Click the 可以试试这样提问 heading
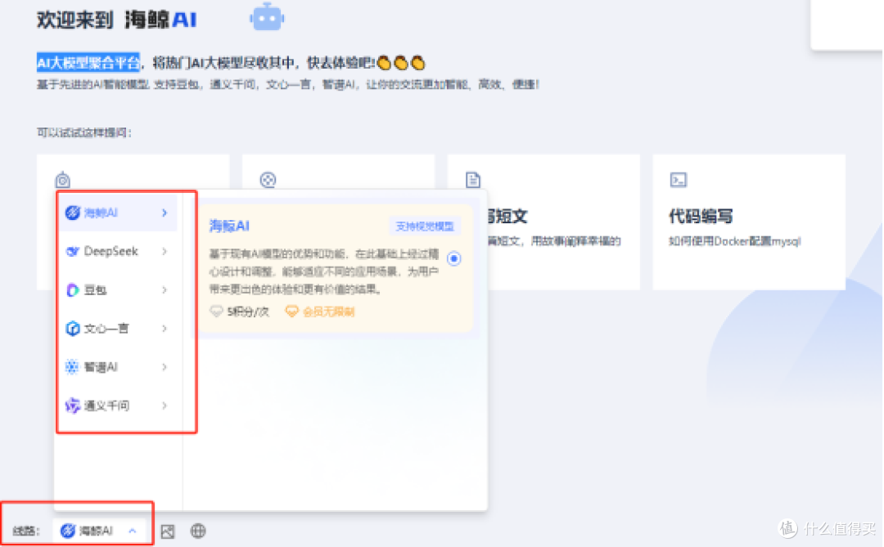884x547 pixels. [84, 132]
